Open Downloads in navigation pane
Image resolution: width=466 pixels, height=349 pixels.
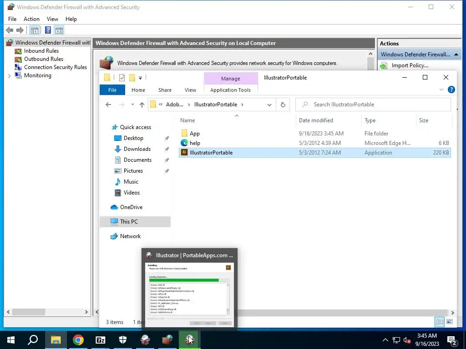[x=137, y=149]
